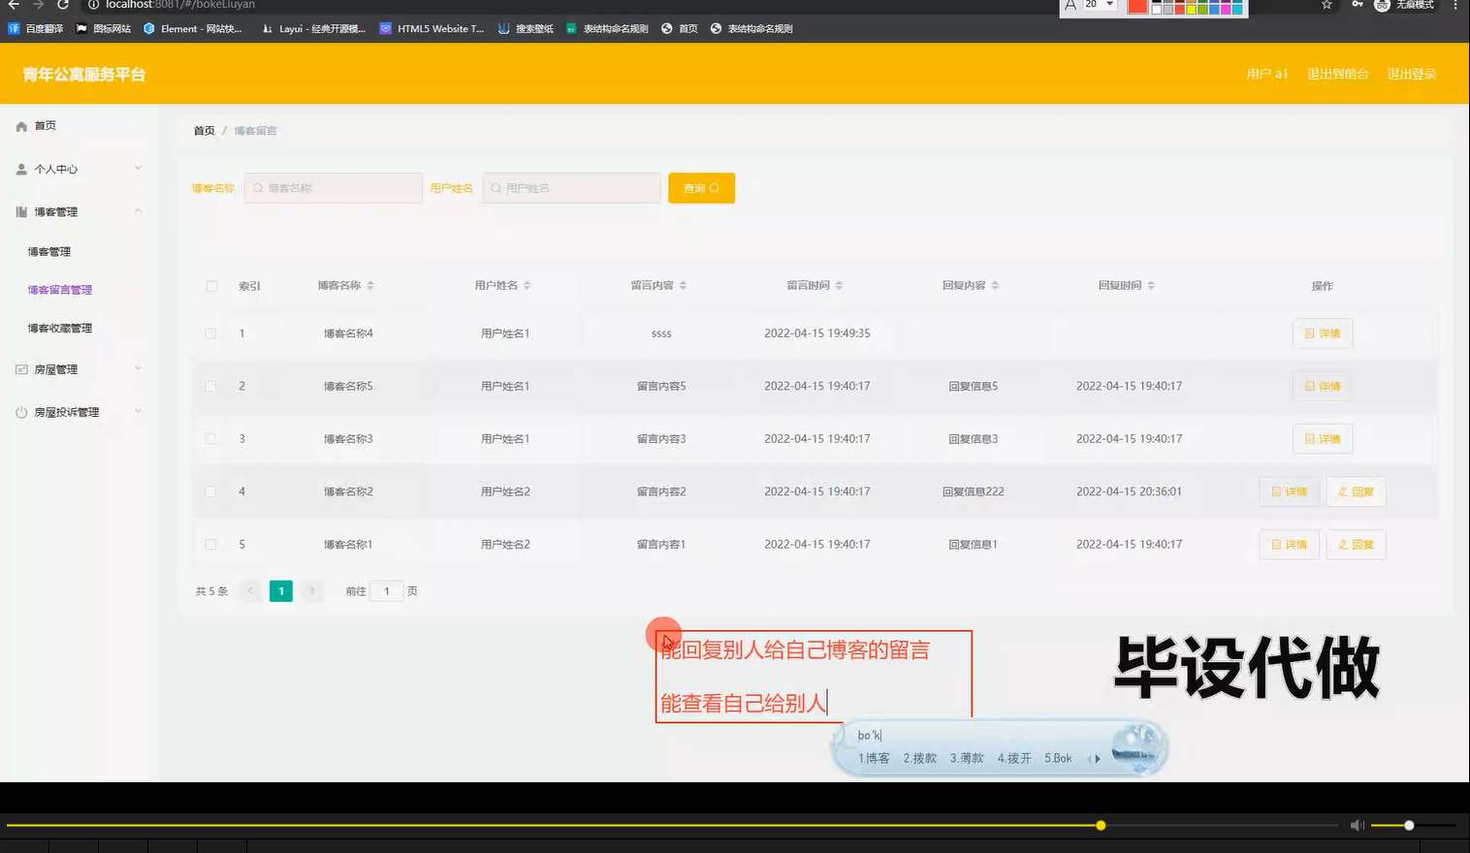1470x853 pixels.
Task: Focus the 博客名称 search input
Action: tap(334, 188)
